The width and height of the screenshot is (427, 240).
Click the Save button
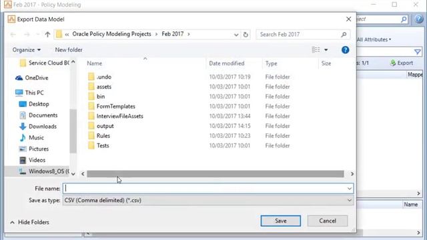pos(280,221)
